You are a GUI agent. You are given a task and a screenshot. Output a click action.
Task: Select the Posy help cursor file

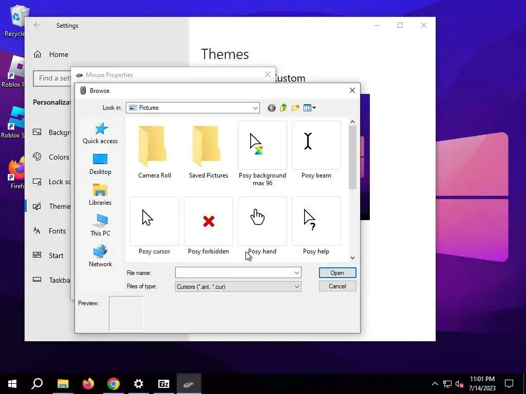pos(316,226)
